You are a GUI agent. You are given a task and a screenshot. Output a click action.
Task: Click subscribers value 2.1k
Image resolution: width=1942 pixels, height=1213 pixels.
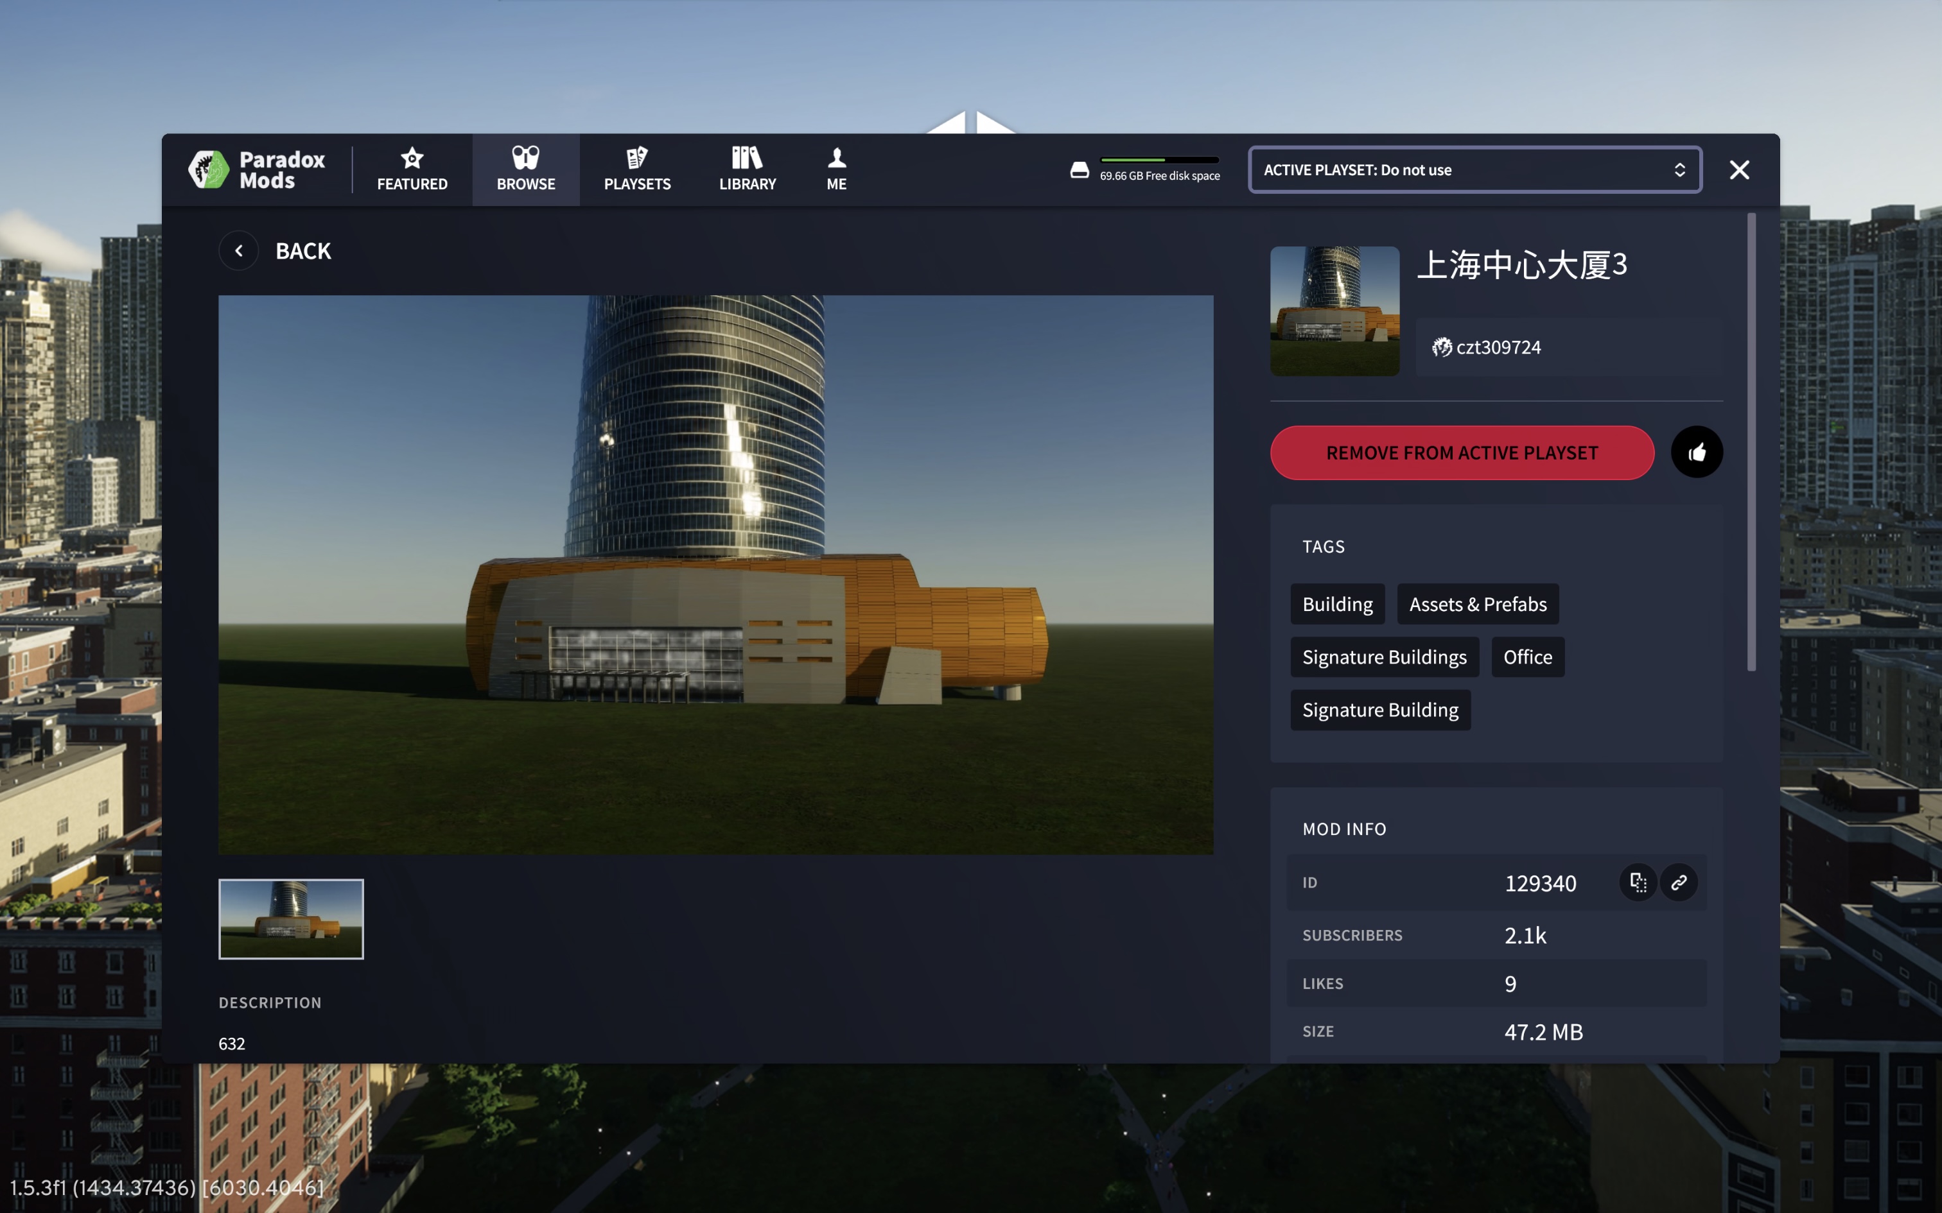(x=1525, y=936)
